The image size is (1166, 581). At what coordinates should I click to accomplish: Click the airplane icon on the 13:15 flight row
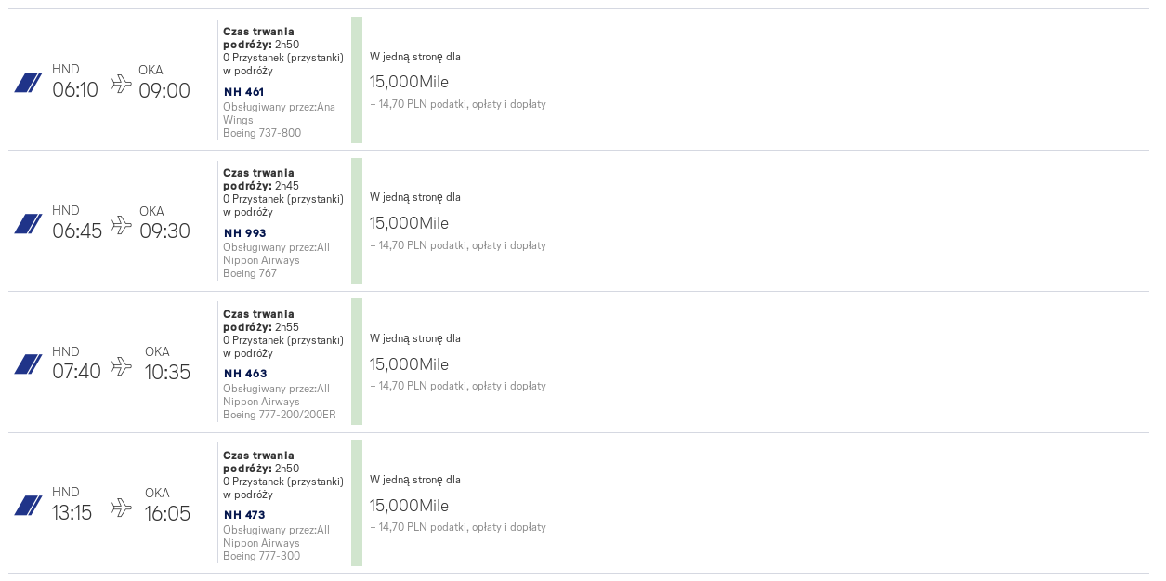pos(122,508)
